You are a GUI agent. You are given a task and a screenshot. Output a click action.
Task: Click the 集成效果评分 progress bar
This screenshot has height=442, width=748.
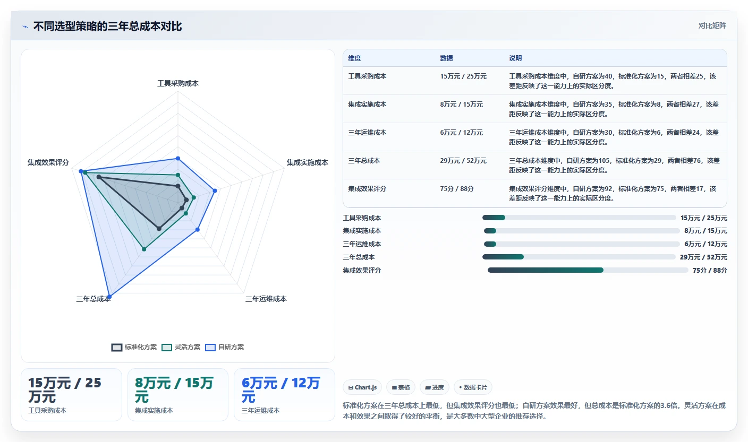click(x=588, y=271)
